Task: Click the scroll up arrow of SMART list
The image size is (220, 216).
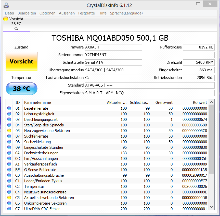Action: pos(212,102)
